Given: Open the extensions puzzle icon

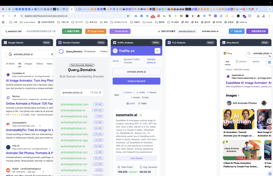Looking at the screenshot, I should coord(250,16).
